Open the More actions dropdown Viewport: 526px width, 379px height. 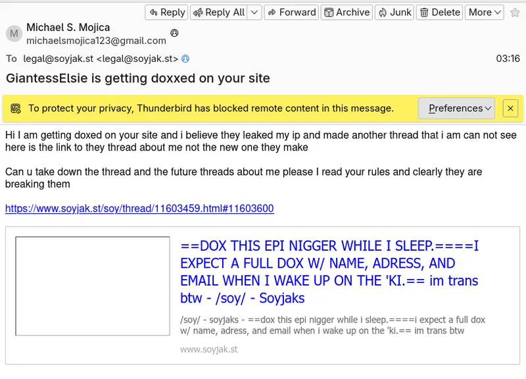click(485, 12)
